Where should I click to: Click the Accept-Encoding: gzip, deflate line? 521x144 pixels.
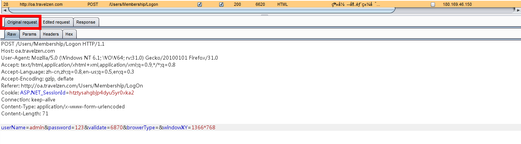click(37, 79)
